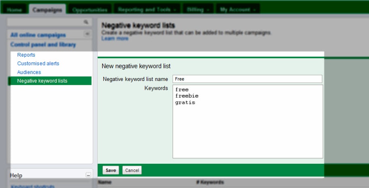Click the 'New negative keyword list' heading
The width and height of the screenshot is (369, 188).
136,66
